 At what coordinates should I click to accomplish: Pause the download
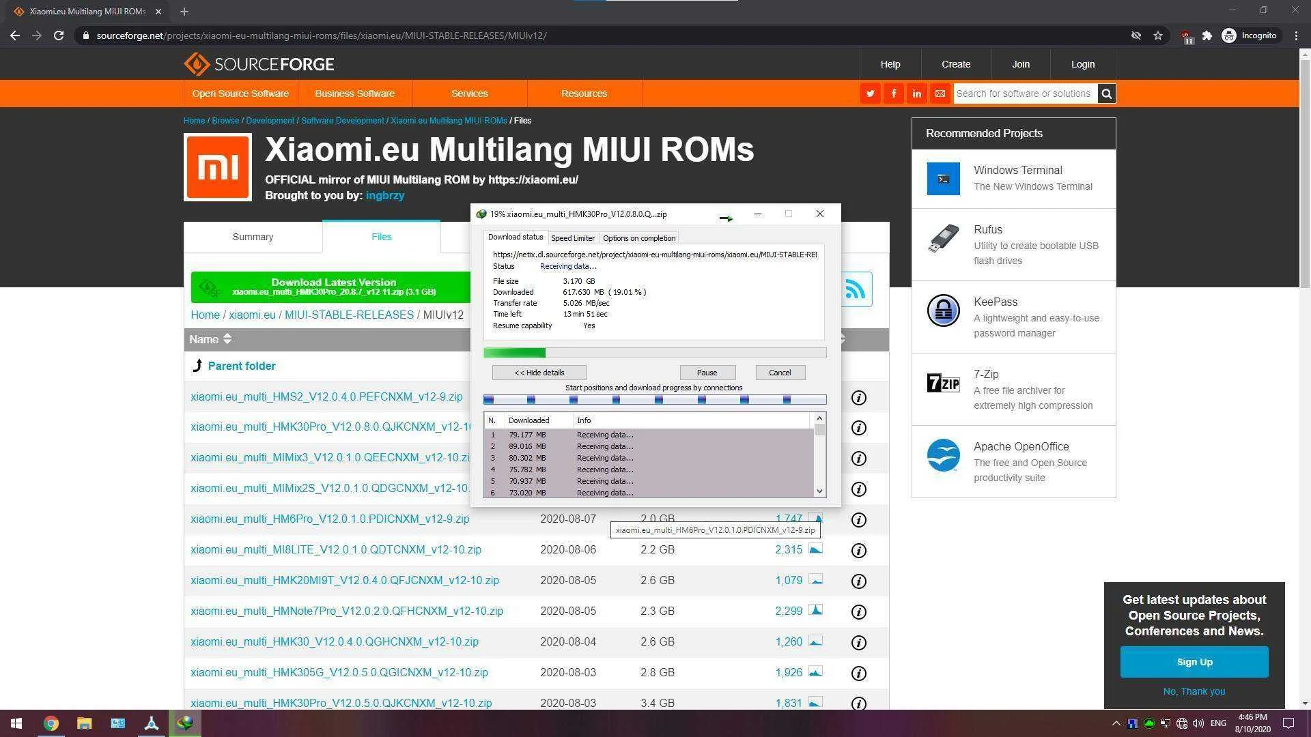[x=707, y=373]
